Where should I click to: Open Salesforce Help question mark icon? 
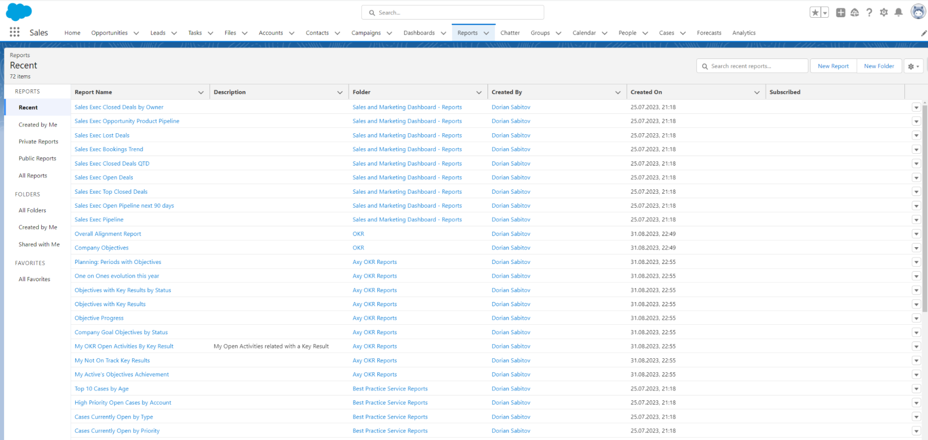pos(869,13)
